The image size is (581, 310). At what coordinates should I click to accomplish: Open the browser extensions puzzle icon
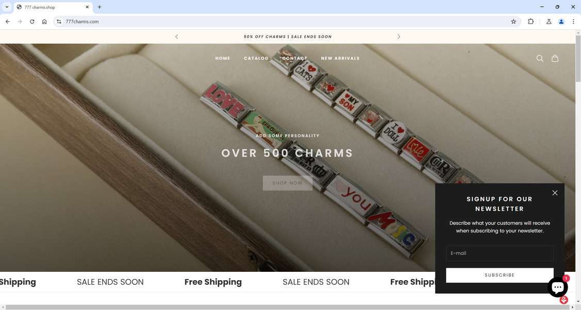coord(530,22)
